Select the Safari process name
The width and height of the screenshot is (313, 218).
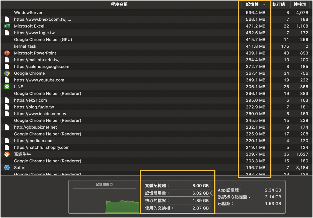(20, 168)
